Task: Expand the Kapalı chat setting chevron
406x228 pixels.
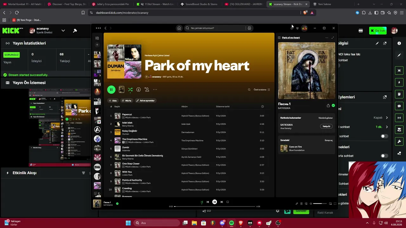Action: 387,118
